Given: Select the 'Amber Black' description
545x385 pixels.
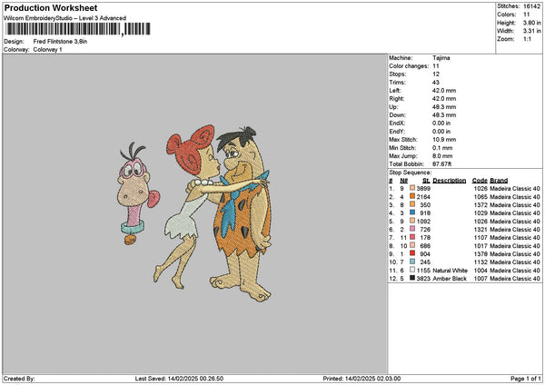Looking at the screenshot, I should (x=450, y=279).
